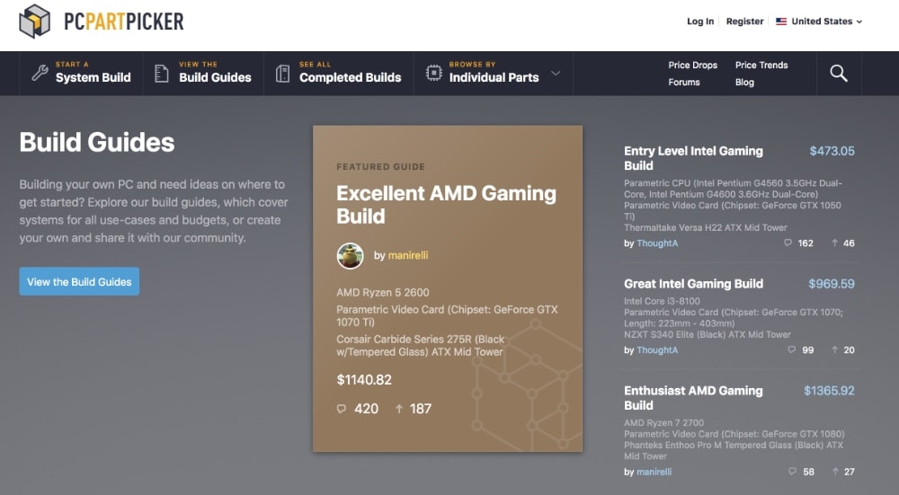Open the System Build menu item
The height and width of the screenshot is (495, 899).
pos(81,74)
